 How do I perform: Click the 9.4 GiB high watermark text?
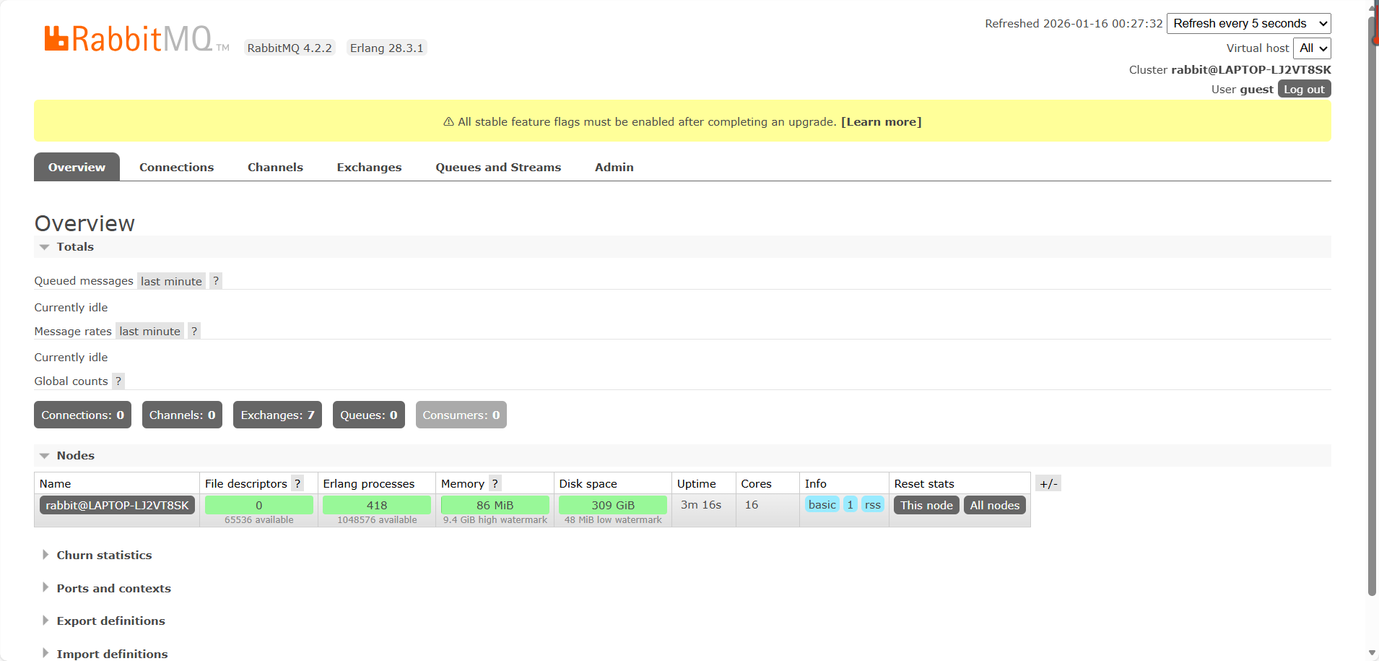pos(495,520)
